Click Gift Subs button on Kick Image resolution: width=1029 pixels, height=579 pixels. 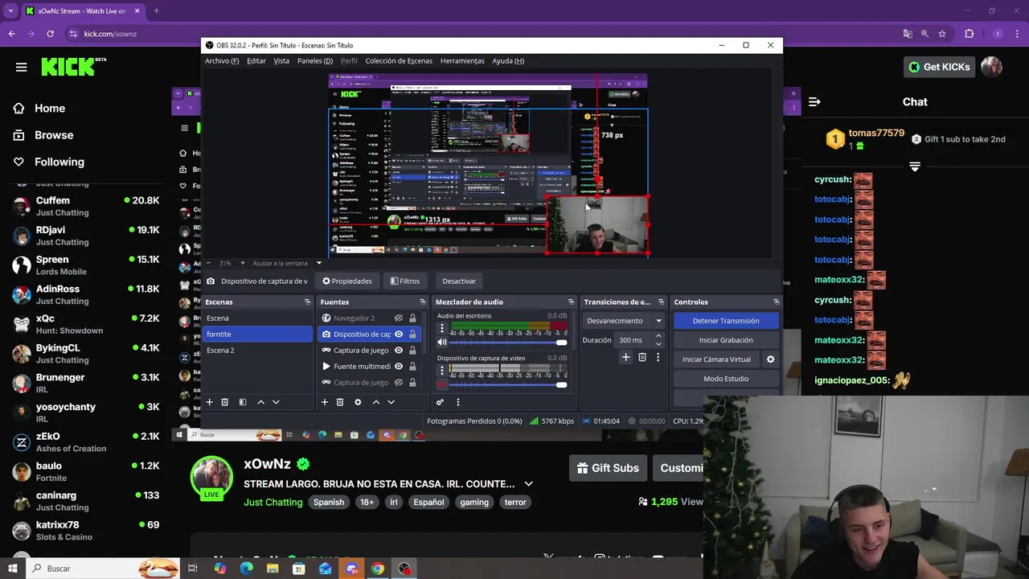(607, 468)
